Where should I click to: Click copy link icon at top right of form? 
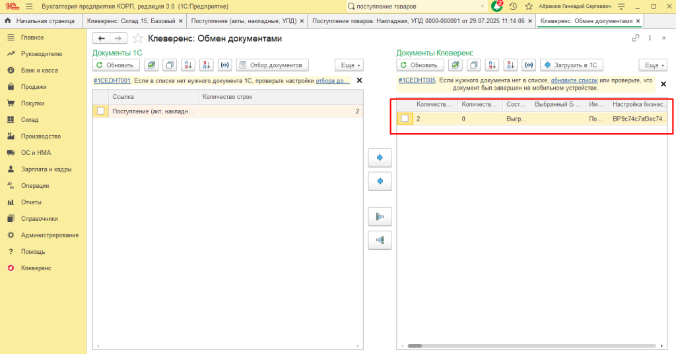click(636, 38)
